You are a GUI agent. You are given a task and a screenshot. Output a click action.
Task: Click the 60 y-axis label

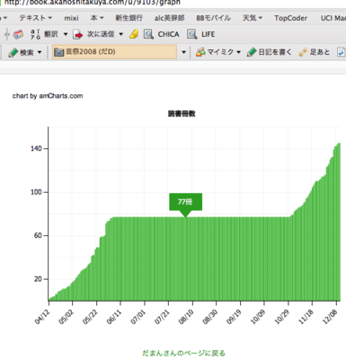(38, 235)
